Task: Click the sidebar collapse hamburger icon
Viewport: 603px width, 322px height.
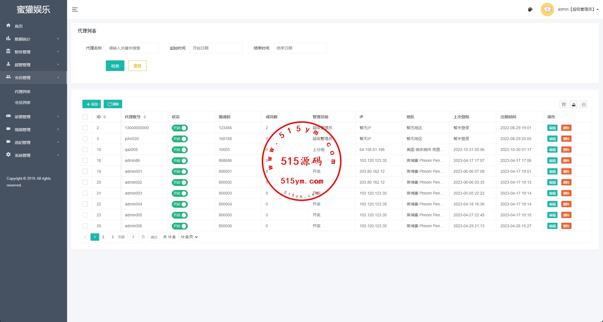Action: coord(75,10)
